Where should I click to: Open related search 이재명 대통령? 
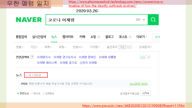pyautogui.click(x=107, y=57)
